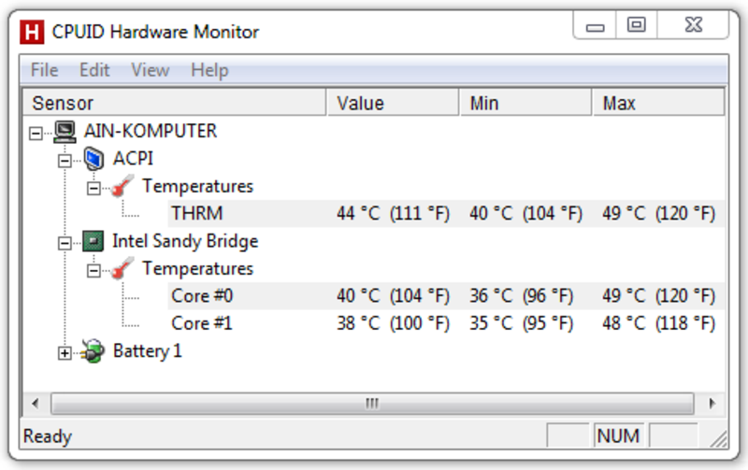Select the THRM sensor row

point(446,214)
